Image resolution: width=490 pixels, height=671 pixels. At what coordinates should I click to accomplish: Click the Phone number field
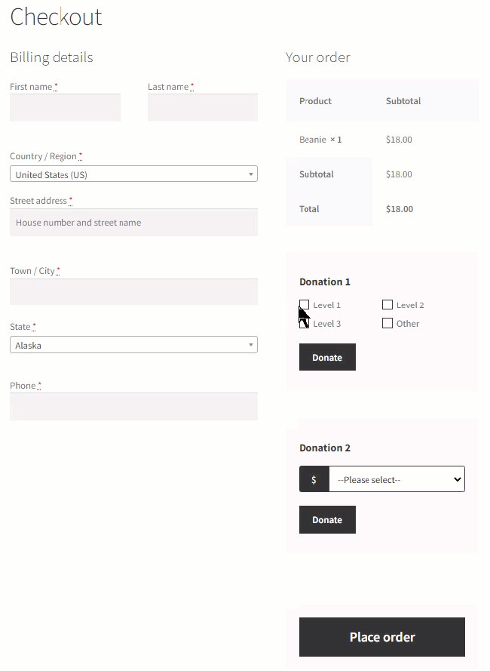133,407
